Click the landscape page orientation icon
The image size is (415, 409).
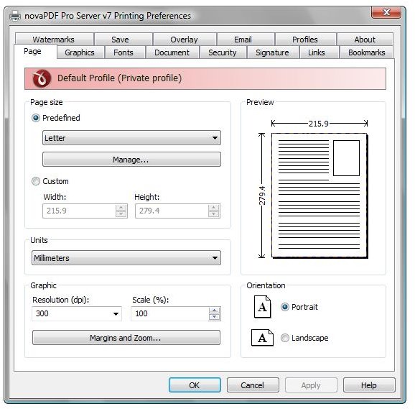(x=262, y=337)
